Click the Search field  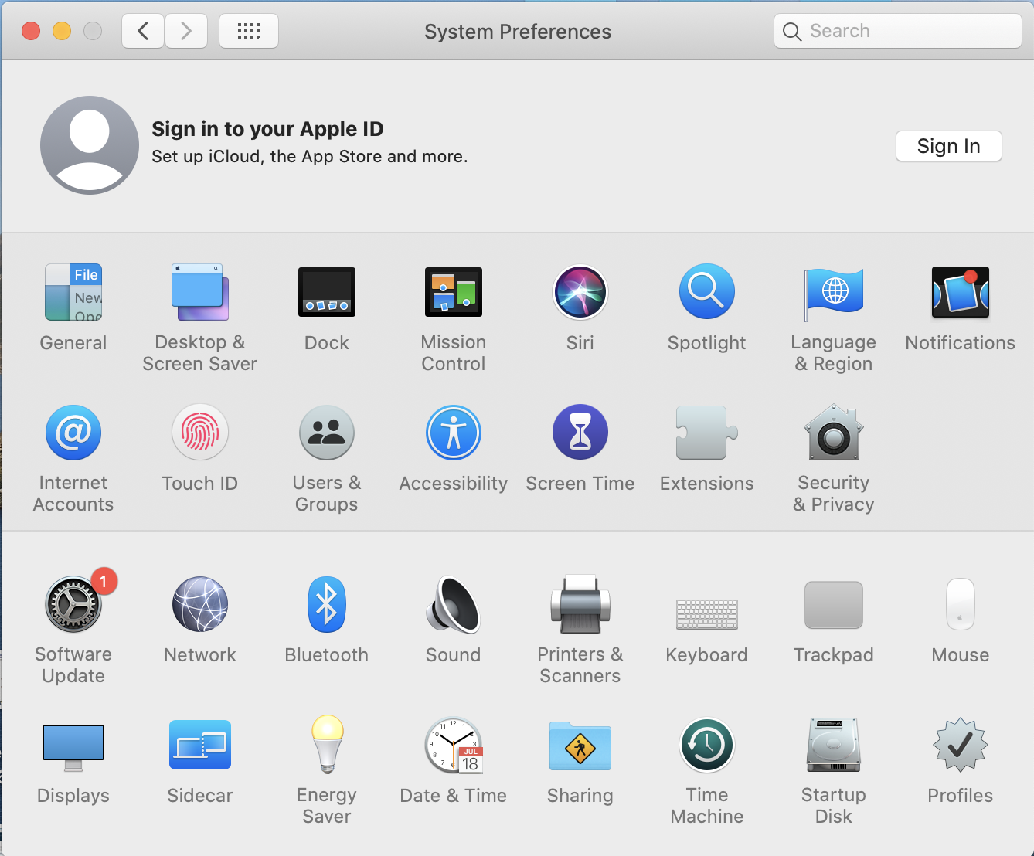[904, 31]
